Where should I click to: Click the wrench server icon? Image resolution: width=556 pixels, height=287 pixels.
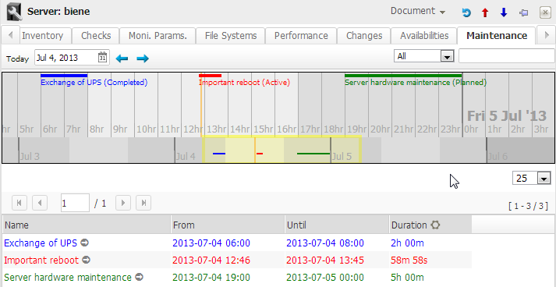coord(14,12)
